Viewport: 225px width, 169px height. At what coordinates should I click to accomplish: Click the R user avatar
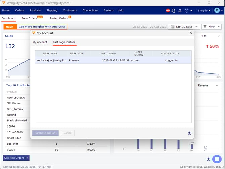tap(217, 10)
